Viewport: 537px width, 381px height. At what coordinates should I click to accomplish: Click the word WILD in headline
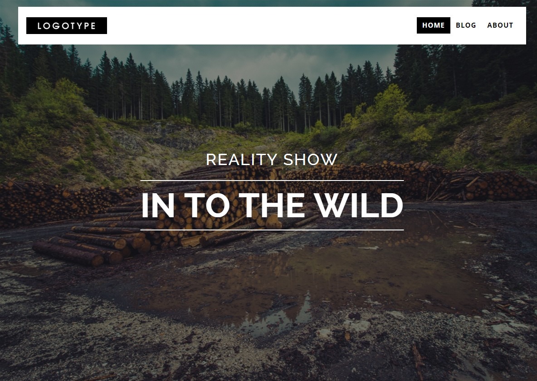pyautogui.click(x=359, y=205)
